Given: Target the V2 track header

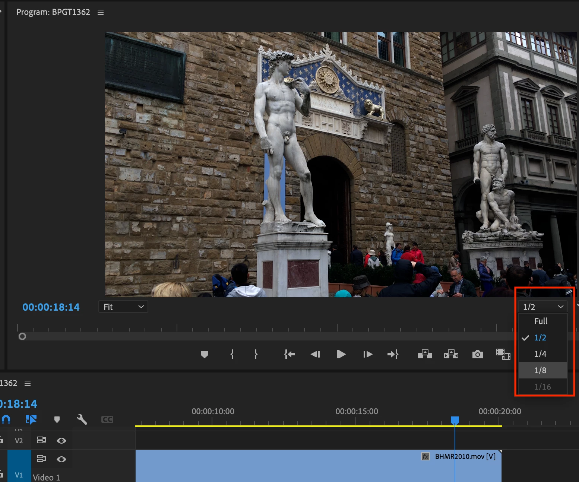Looking at the screenshot, I should coord(19,441).
